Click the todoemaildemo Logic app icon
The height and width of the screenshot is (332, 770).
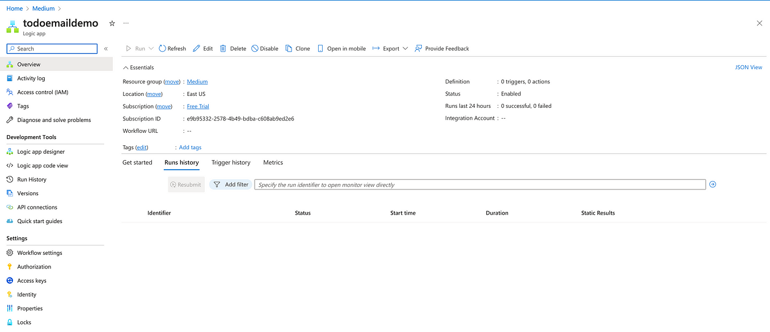tap(12, 27)
